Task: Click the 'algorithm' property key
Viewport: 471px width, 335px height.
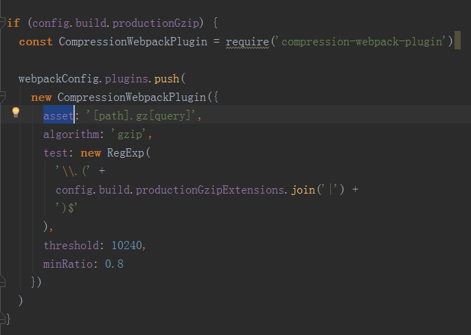Action: 71,135
